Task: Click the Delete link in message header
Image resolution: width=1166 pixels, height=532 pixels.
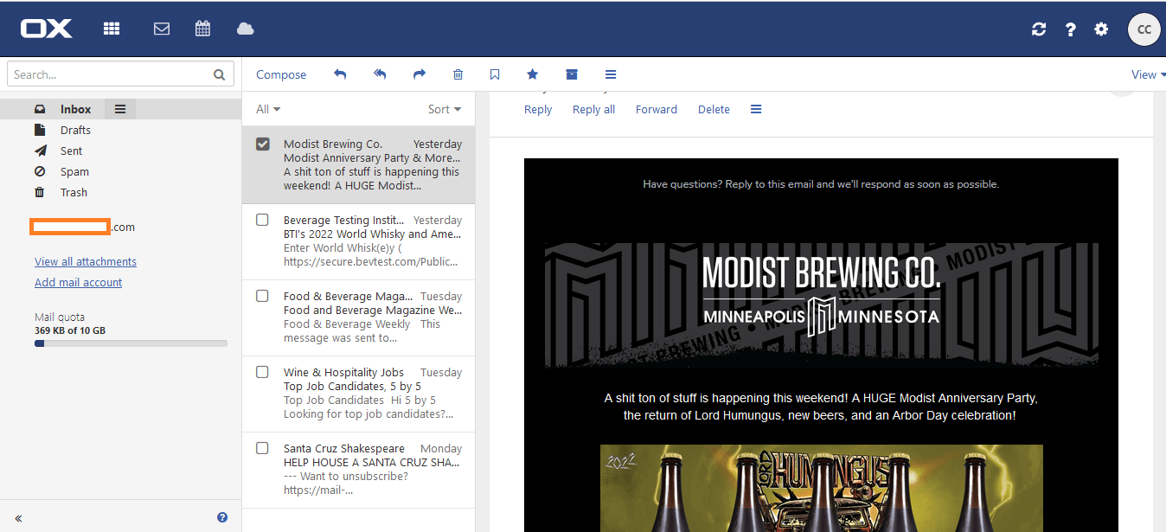Action: click(x=714, y=109)
